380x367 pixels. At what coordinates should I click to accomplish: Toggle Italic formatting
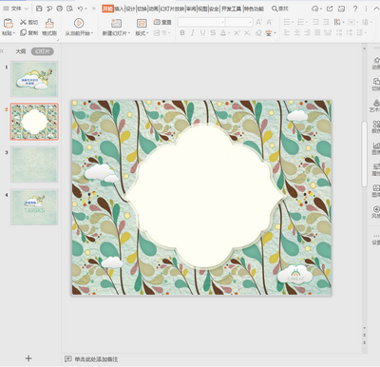coord(193,32)
